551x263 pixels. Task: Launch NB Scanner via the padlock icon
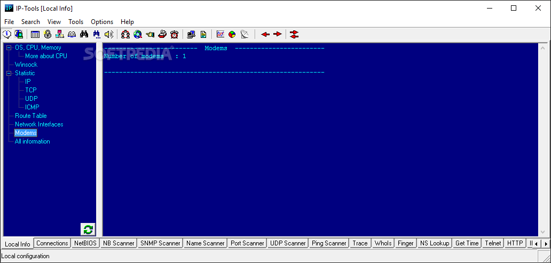coord(48,34)
